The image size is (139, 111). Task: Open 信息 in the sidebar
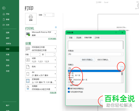[x=8, y=33]
